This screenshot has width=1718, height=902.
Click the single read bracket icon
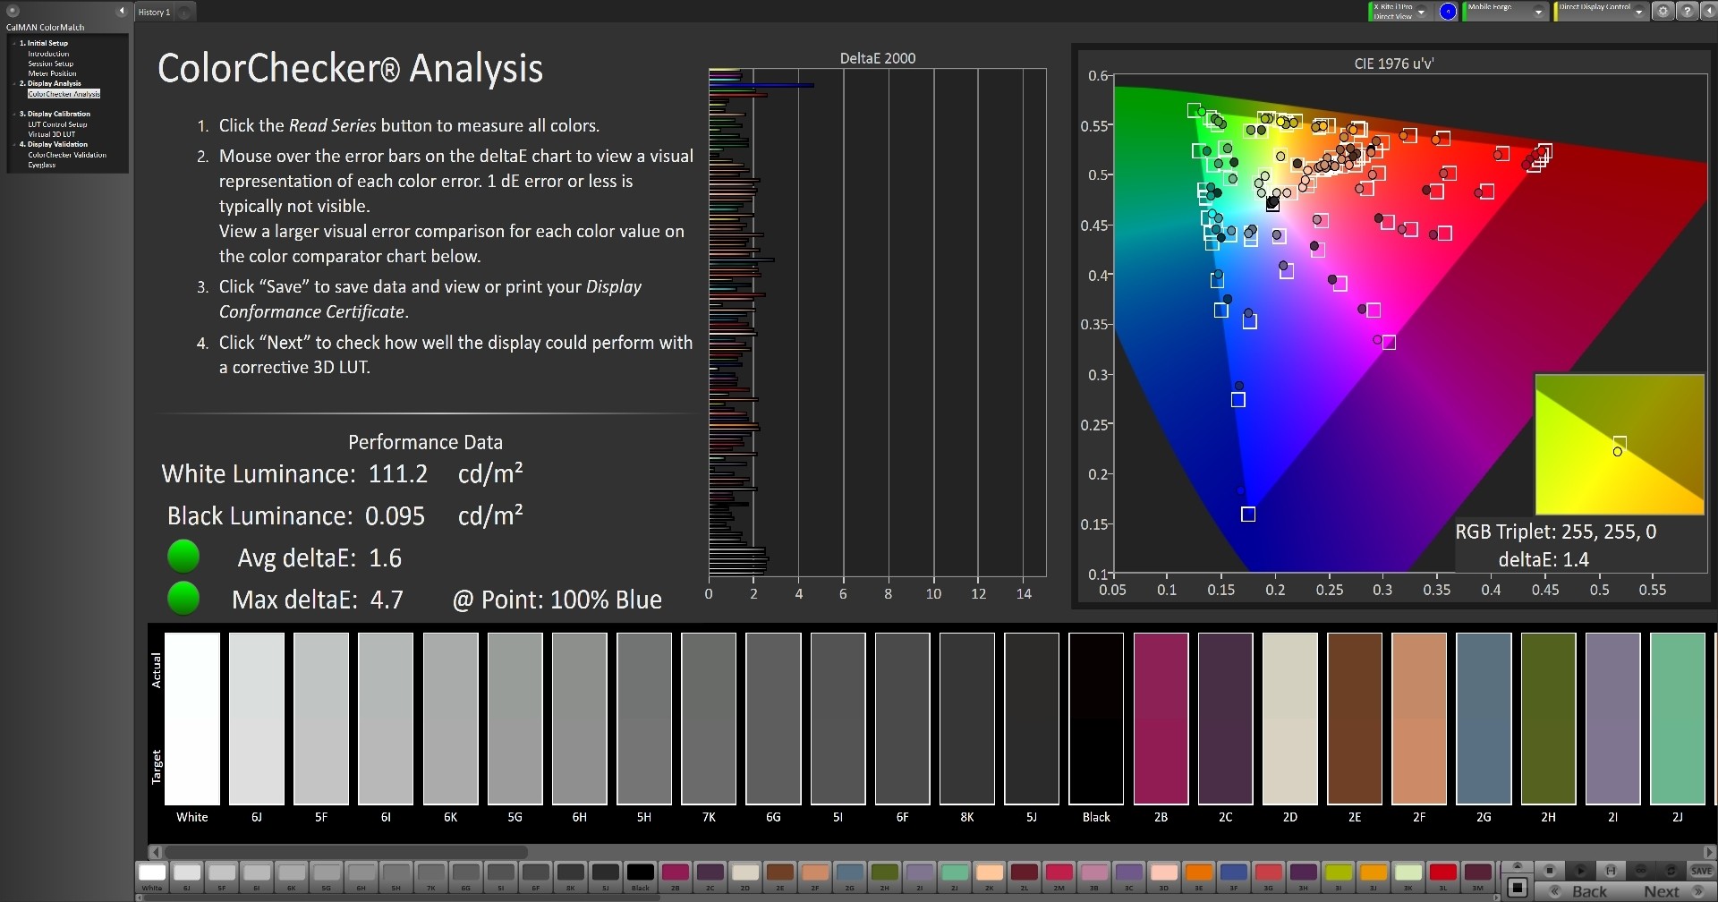[x=1610, y=870]
